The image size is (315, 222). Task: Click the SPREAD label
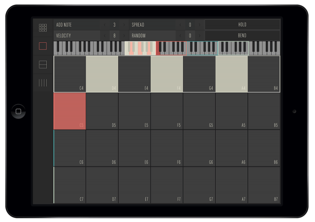pos(138,25)
